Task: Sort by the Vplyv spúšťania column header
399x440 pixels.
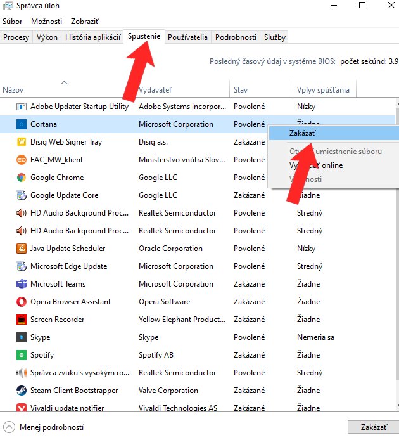Action: pyautogui.click(x=324, y=90)
